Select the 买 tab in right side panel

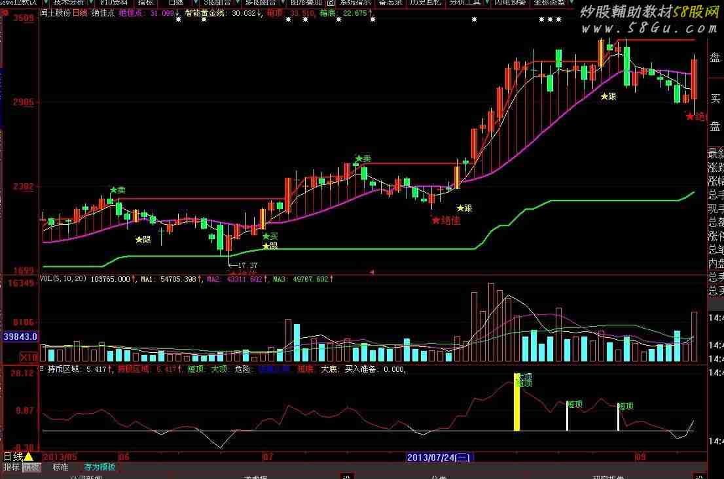click(715, 99)
